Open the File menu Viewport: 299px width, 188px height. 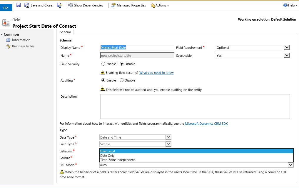tap(6, 8)
